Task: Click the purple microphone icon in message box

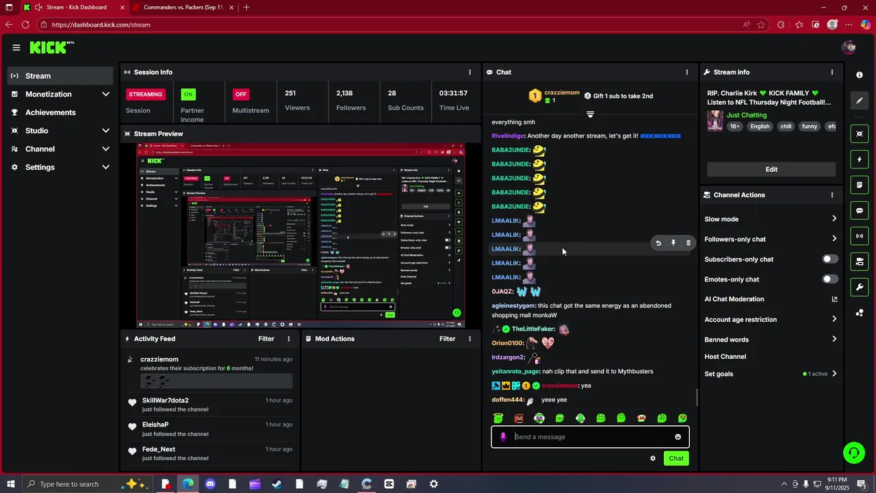Action: (x=503, y=437)
